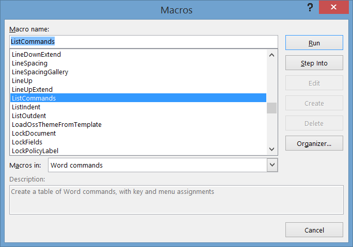This screenshot has height=247, width=353.
Task: Open the Macros in dropdown arrow
Action: pos(272,165)
